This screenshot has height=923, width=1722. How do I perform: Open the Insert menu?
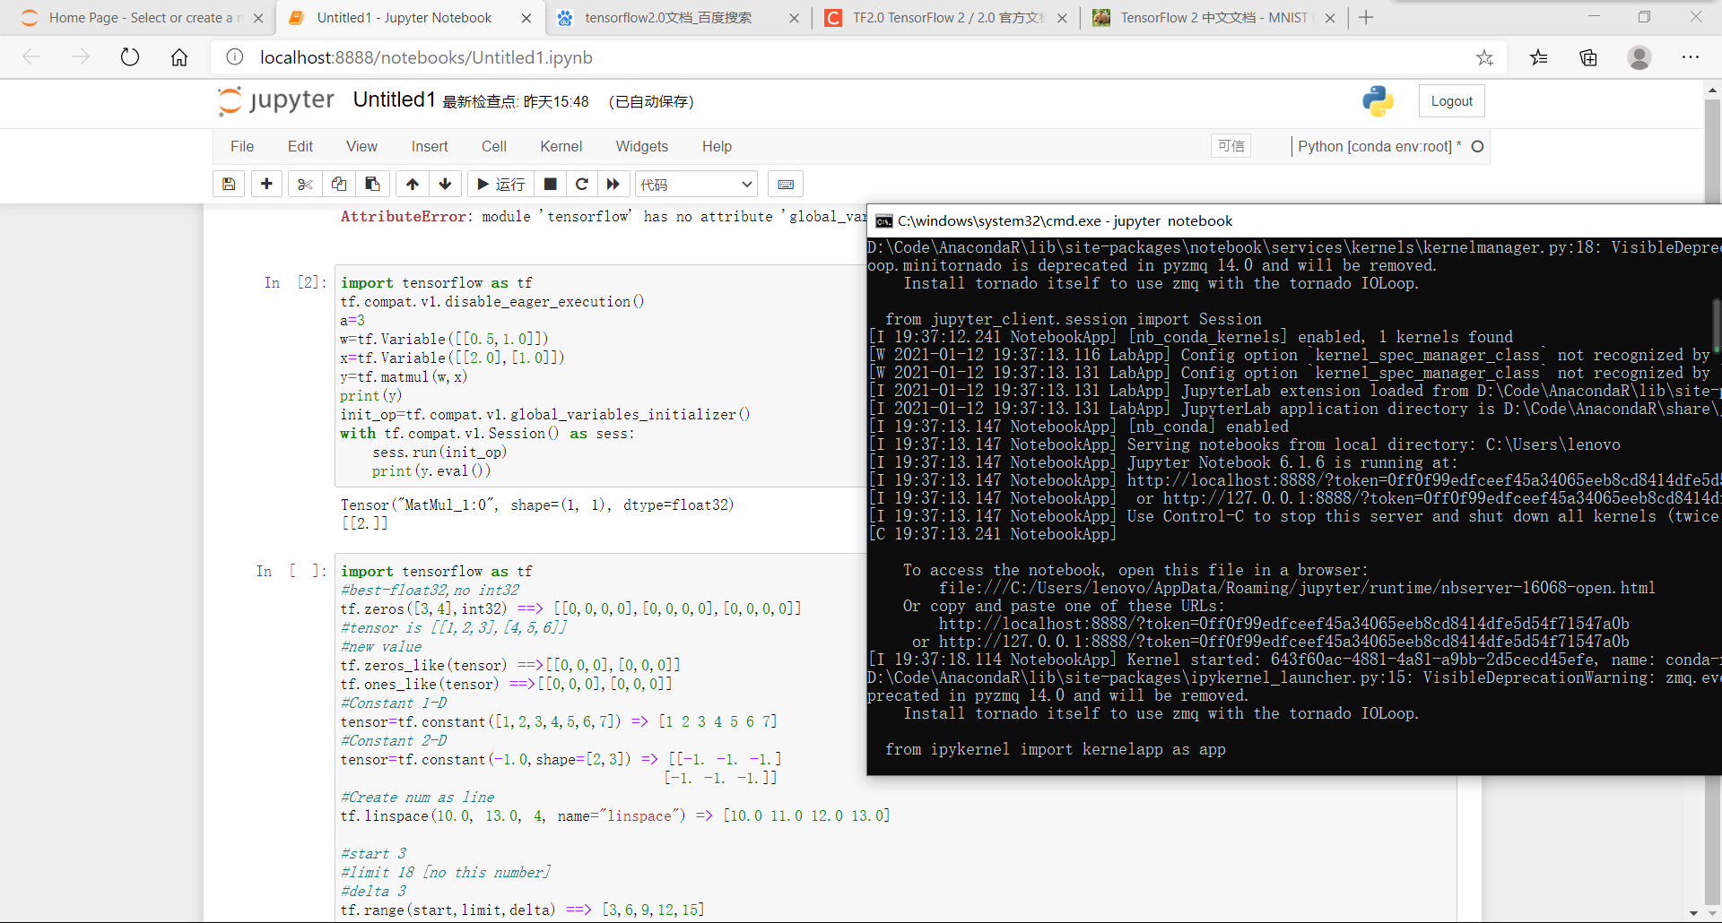click(430, 146)
